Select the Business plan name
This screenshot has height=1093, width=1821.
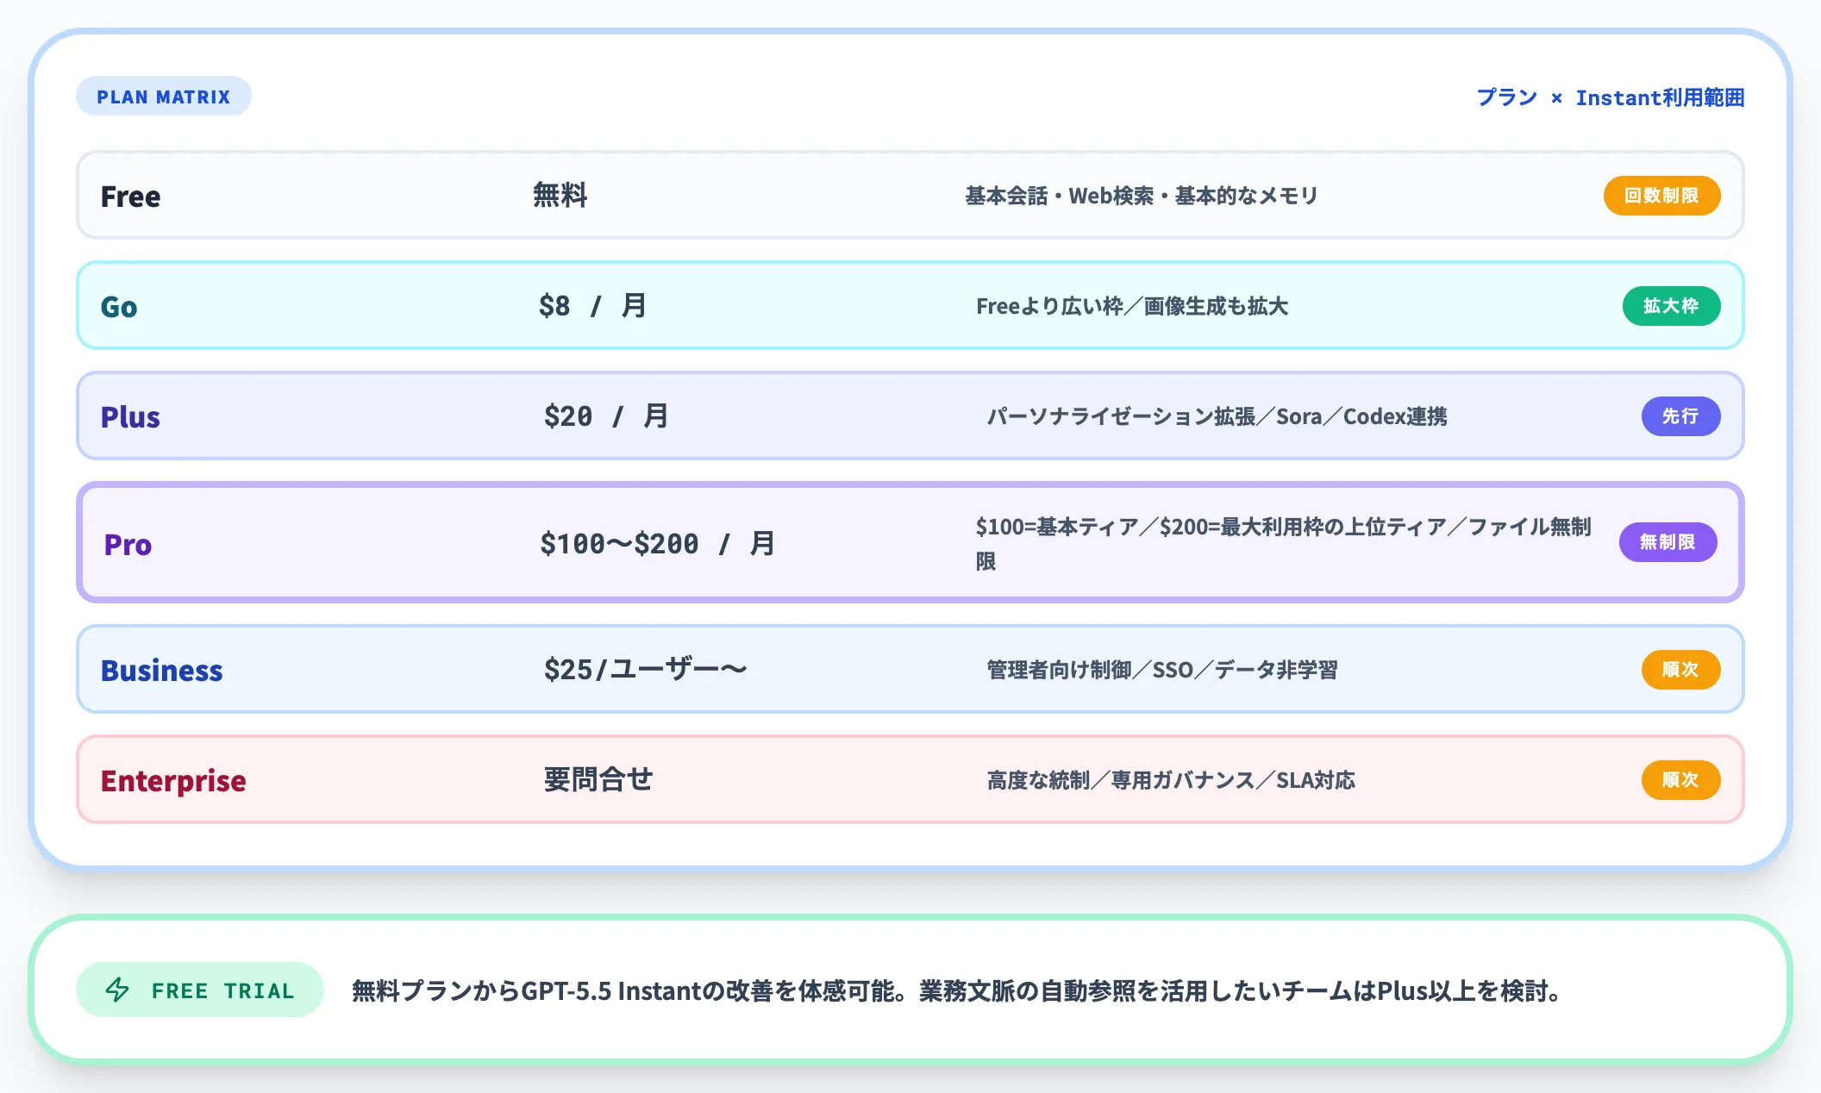point(162,671)
